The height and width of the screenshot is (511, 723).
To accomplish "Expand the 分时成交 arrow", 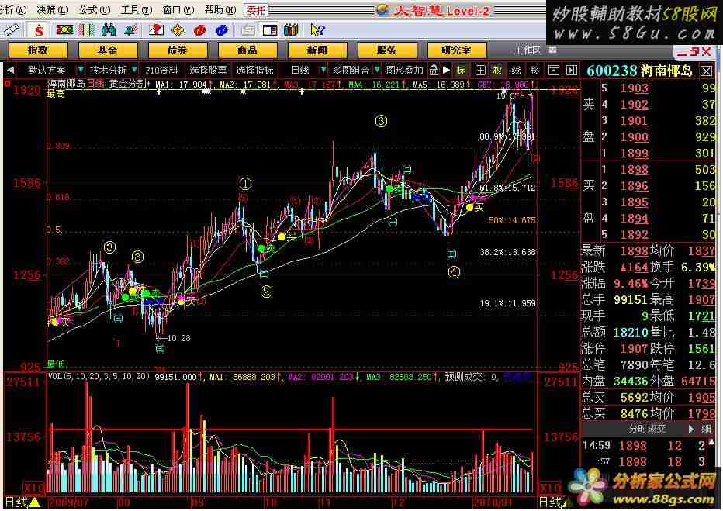I will (x=690, y=429).
